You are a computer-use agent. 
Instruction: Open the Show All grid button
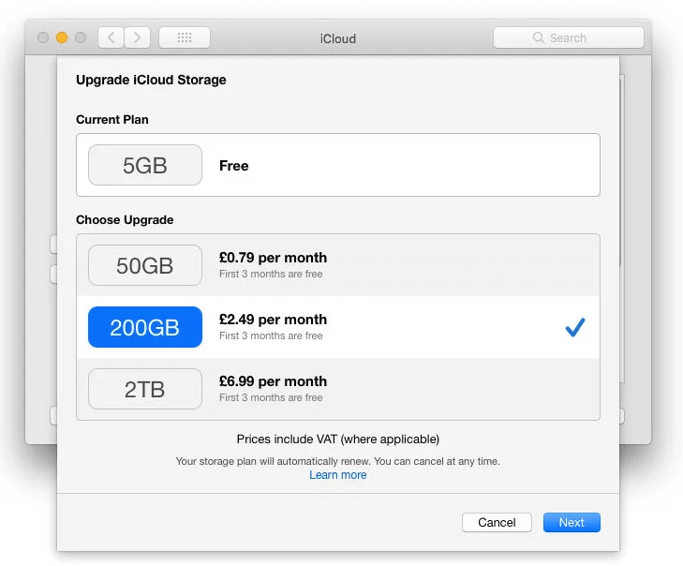coord(185,37)
